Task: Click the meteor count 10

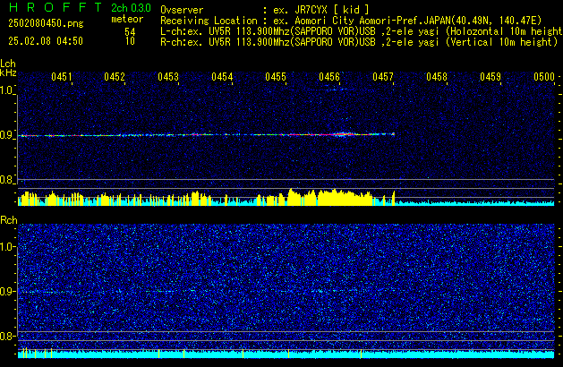Action: tap(130, 41)
